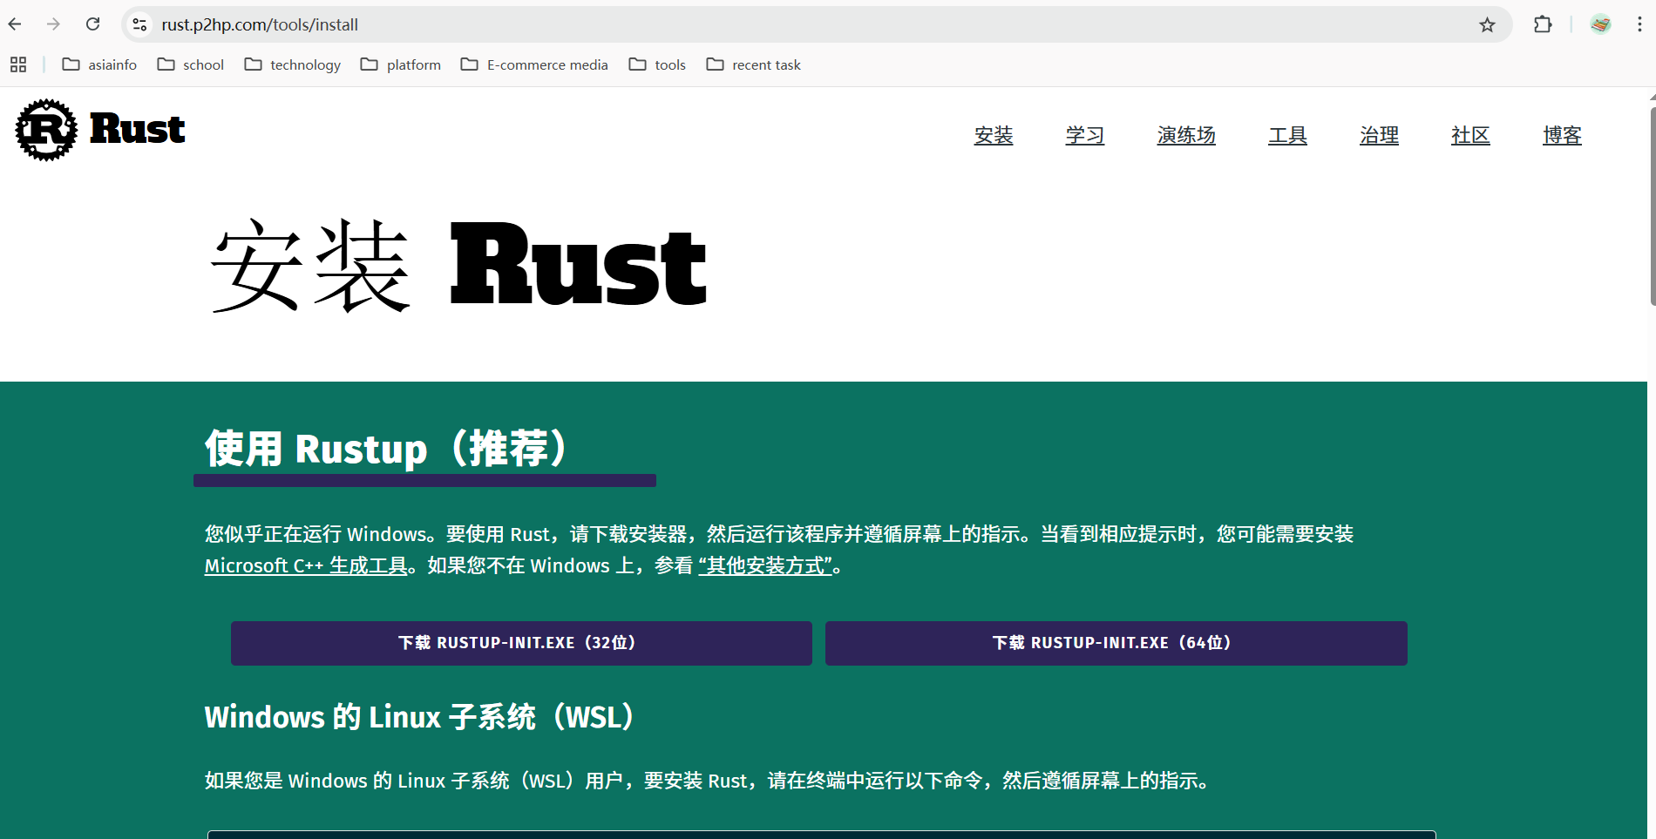This screenshot has width=1656, height=839.
Task: Open the 其他安装方式 link
Action: click(x=765, y=565)
